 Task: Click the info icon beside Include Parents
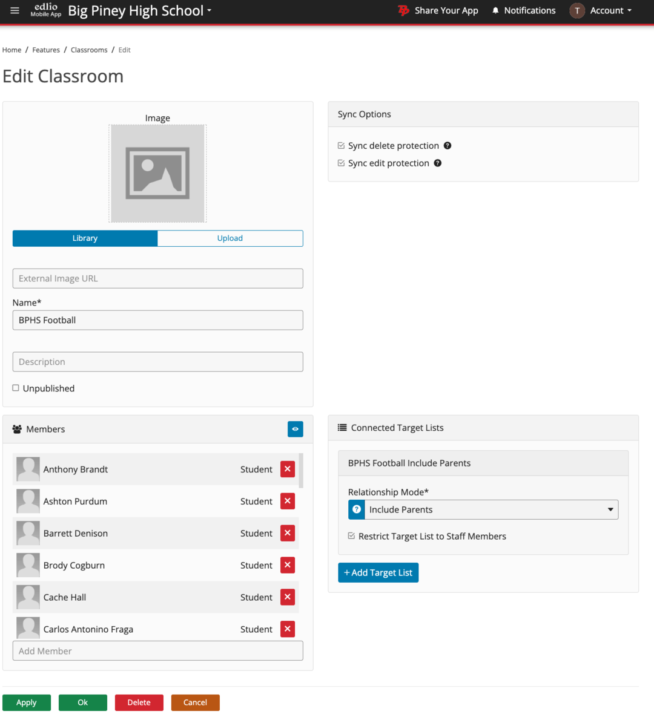click(356, 509)
